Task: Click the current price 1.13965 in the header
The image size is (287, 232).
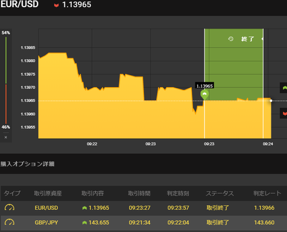Action: [77, 5]
